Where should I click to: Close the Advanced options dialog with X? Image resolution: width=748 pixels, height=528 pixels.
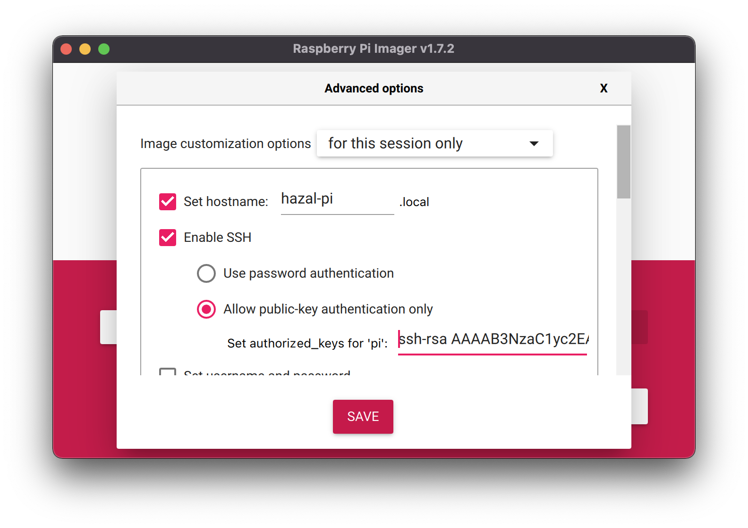tap(603, 88)
